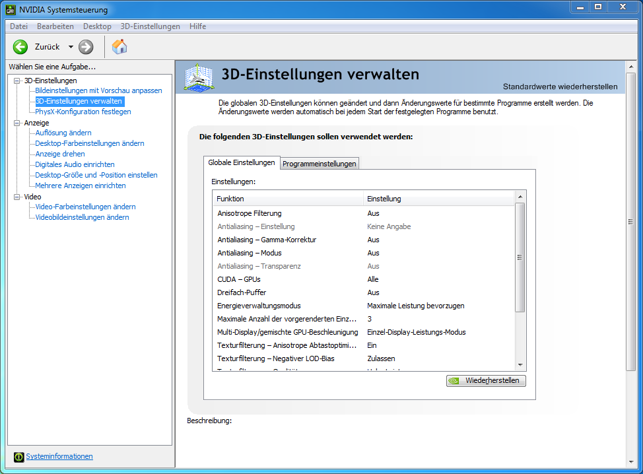The image size is (643, 474).
Task: Open the Bearbeiten menu
Action: (55, 26)
